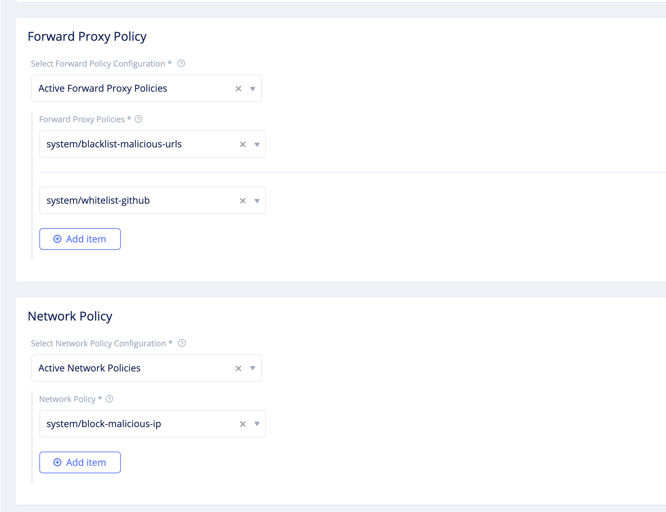Screen dimensions: 666x512
Task: Open dropdown arrow for system/blacklist-malicious-urls
Action: 257,144
